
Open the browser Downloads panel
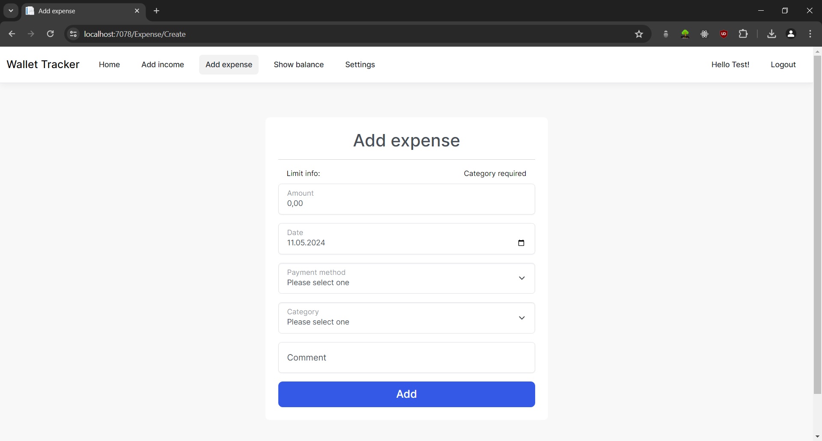click(x=771, y=34)
